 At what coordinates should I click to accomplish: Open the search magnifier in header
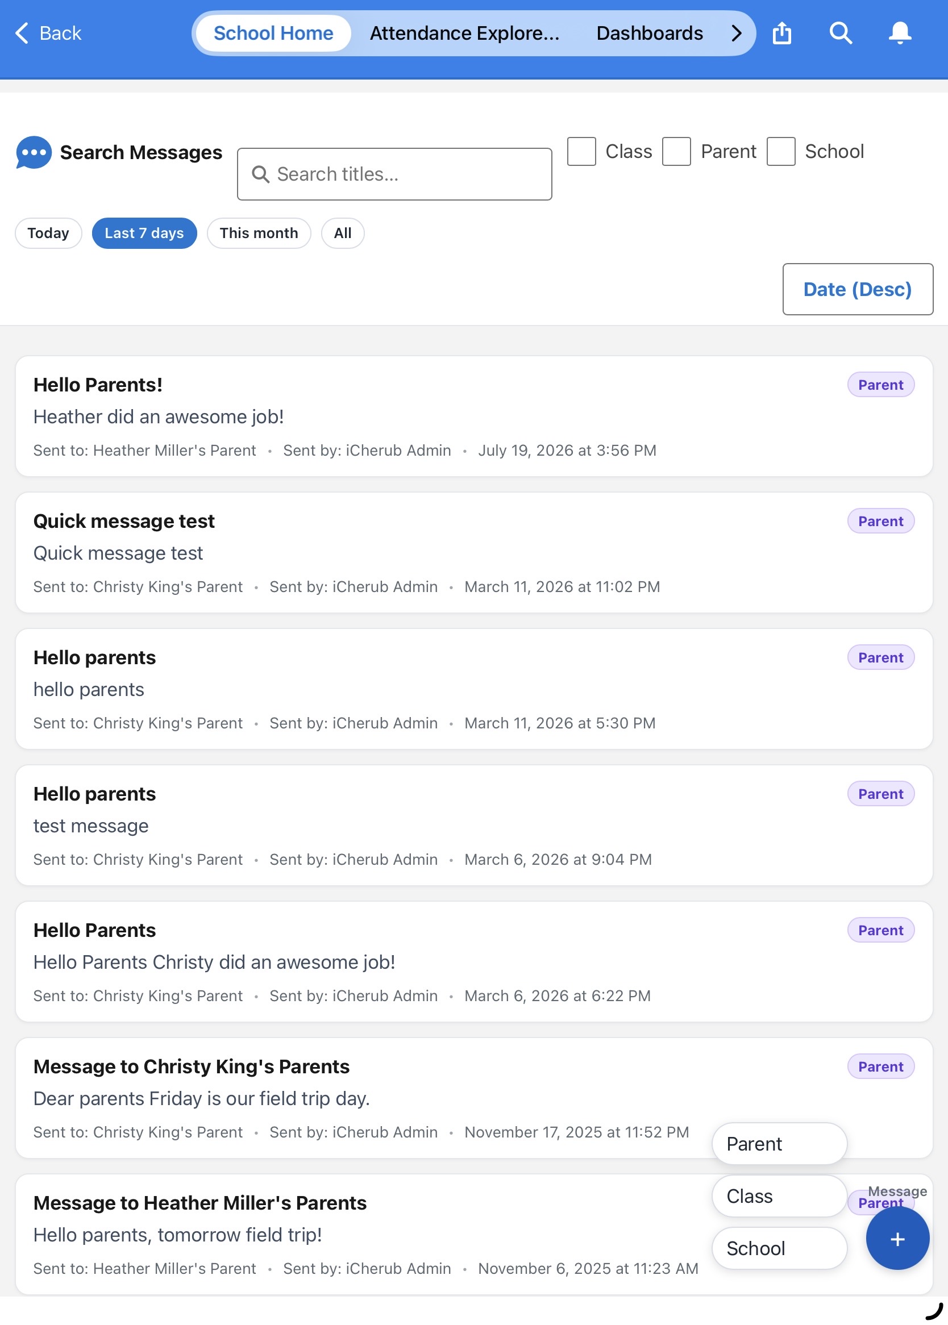(841, 33)
